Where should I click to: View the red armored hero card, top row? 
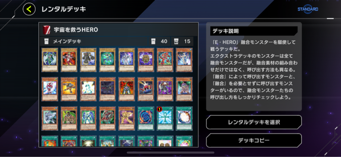tap(69, 60)
